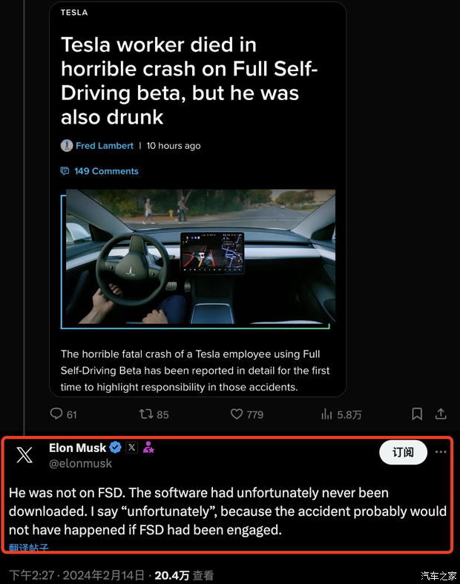
Task: Click the purple subscriber badge icon
Action: point(148,448)
